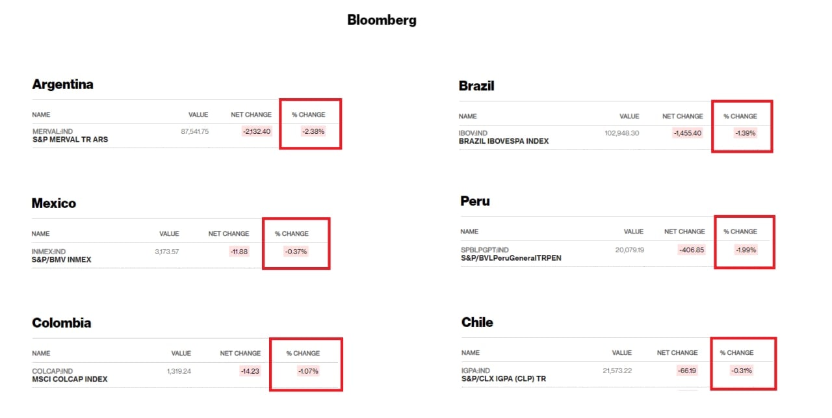Click the -2.38% change for Argentina
832x418 pixels.
(x=313, y=131)
